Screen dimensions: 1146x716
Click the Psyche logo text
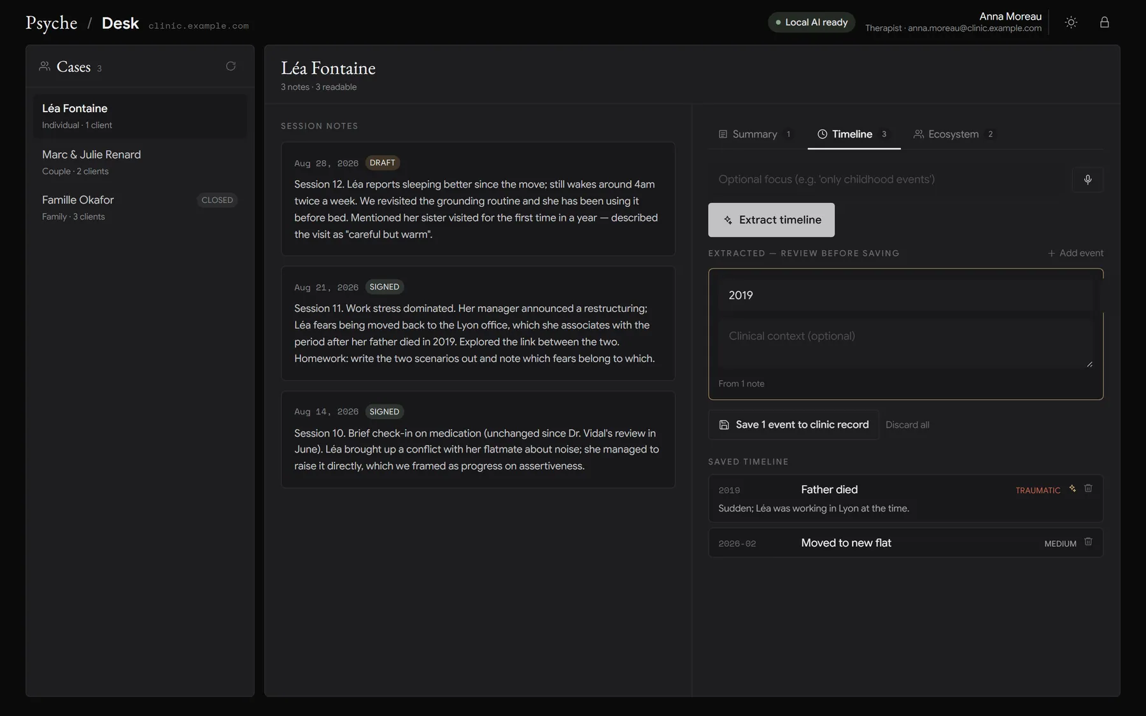[x=52, y=24]
